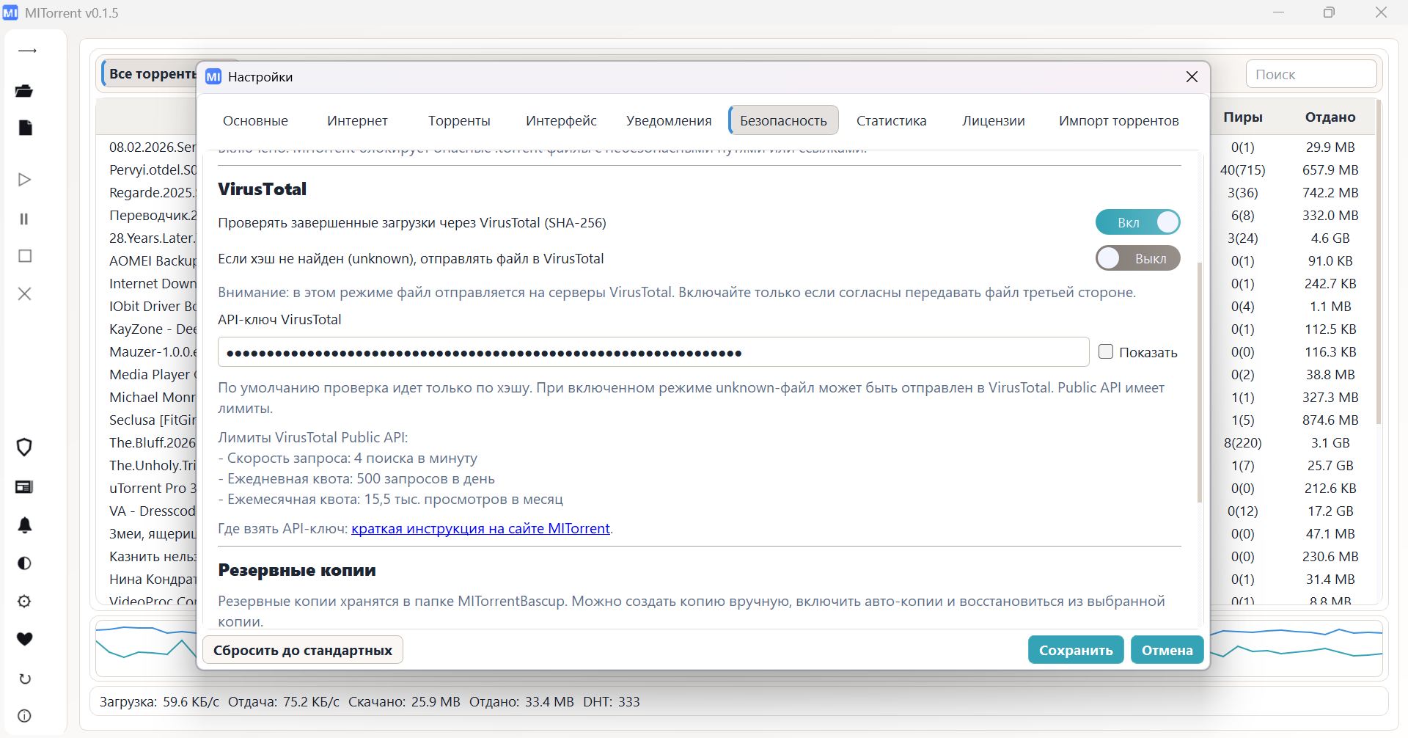
Task: Click the bell notifications icon
Action: coord(24,525)
